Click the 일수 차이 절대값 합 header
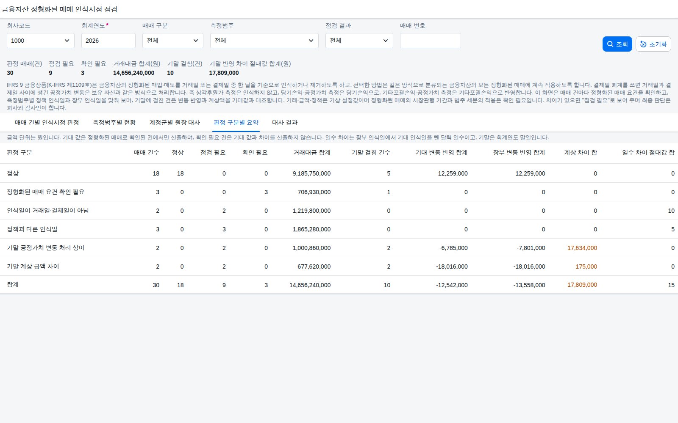678x423 pixels. [648, 153]
